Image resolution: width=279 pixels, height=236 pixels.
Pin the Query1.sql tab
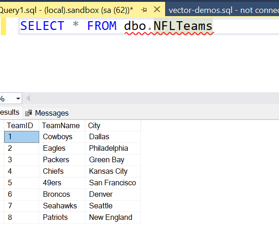(144, 10)
